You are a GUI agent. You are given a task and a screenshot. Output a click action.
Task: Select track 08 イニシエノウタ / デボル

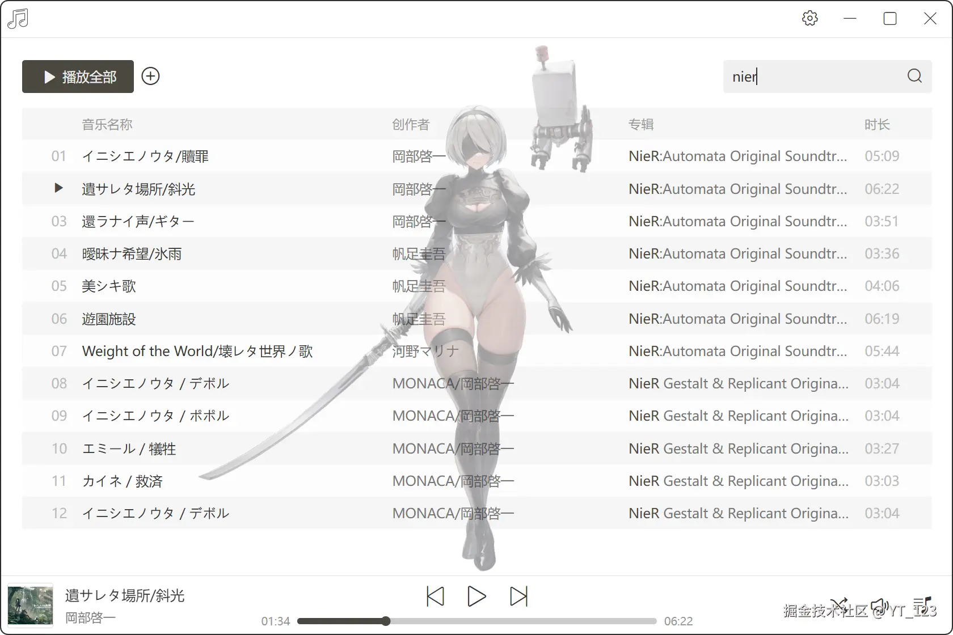point(476,383)
